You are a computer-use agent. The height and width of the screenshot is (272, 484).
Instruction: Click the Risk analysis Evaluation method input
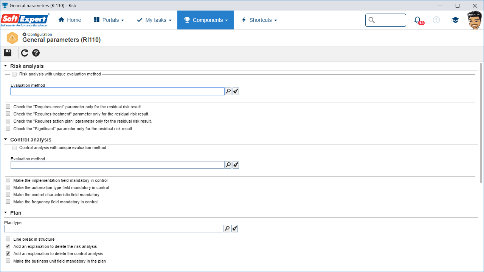[x=118, y=91]
